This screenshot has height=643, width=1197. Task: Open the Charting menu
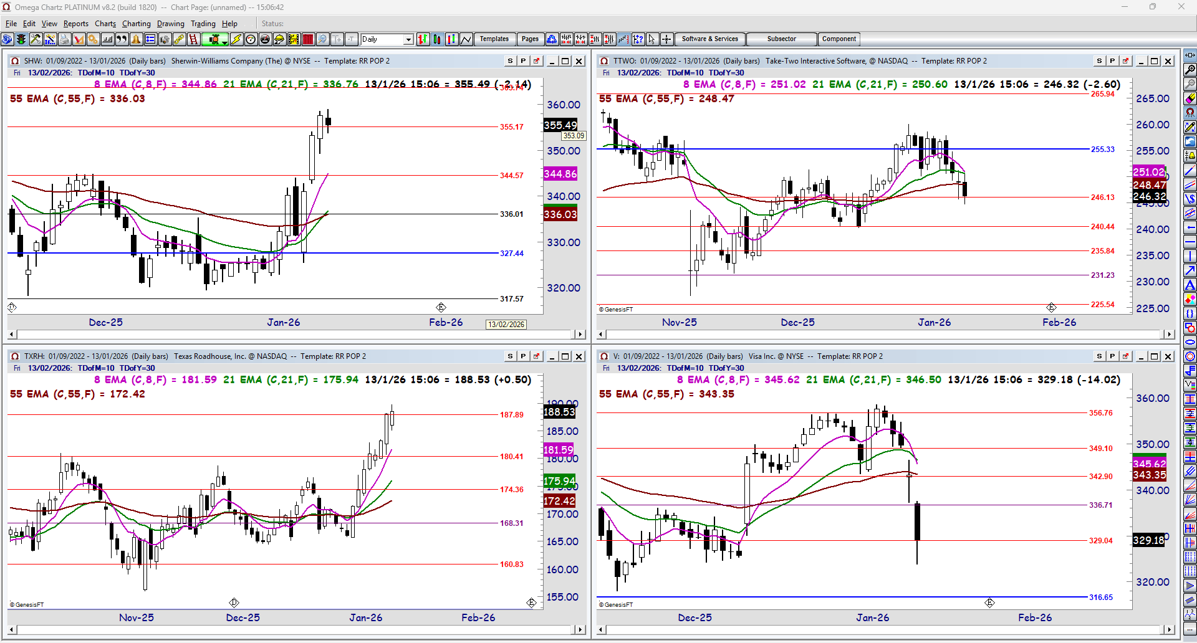point(137,24)
